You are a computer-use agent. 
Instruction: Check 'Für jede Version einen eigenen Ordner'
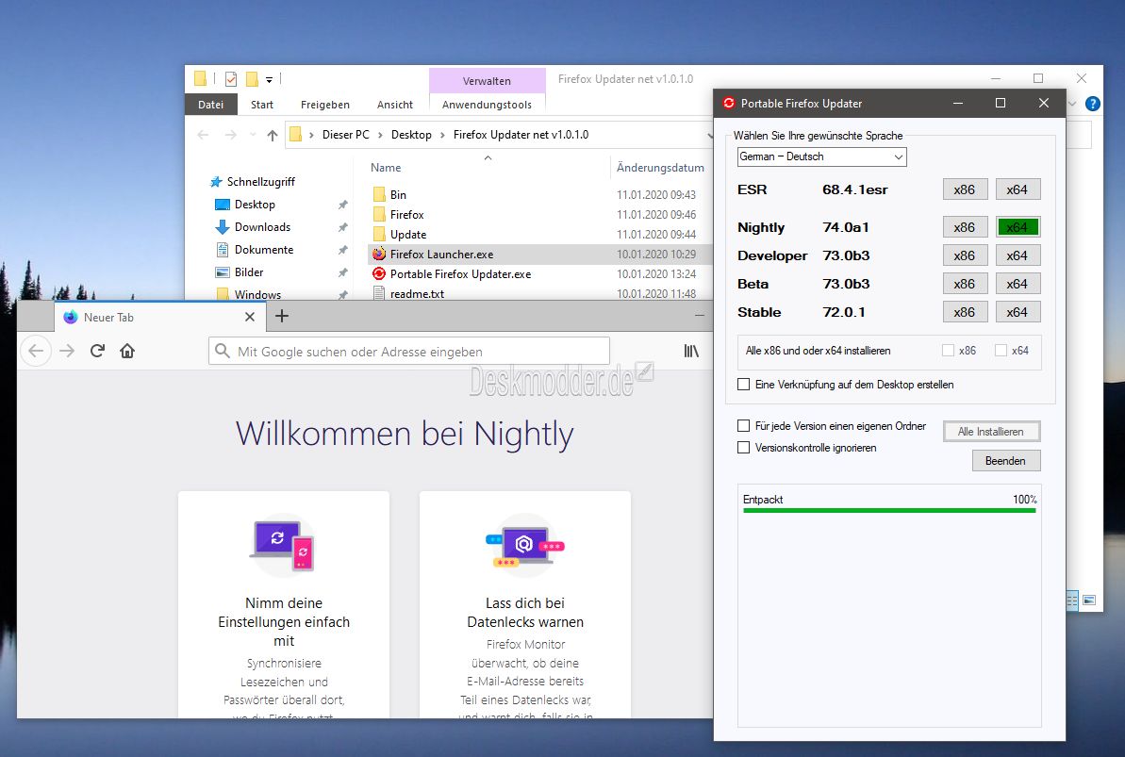(744, 426)
